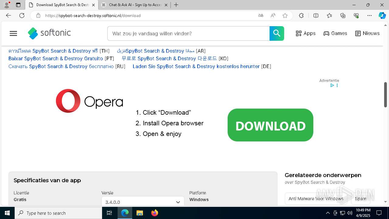Click the green Opera DOWNLOAD button
The height and width of the screenshot is (219, 389).
[270, 125]
